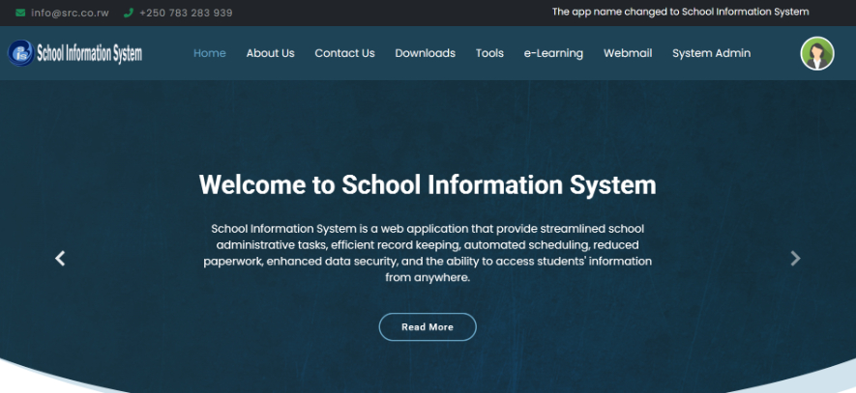Advance carousel with right arrow

click(795, 259)
